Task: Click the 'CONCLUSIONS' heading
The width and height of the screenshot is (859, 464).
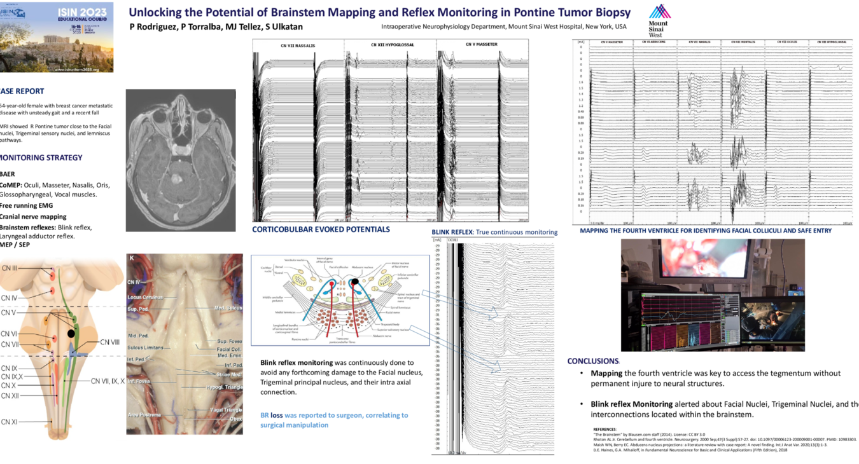Action: [x=593, y=361]
